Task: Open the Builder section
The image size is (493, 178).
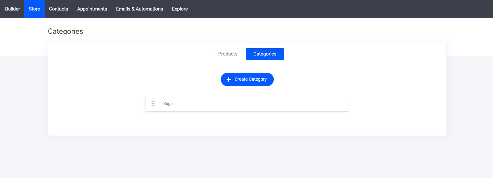Action: coord(12,9)
